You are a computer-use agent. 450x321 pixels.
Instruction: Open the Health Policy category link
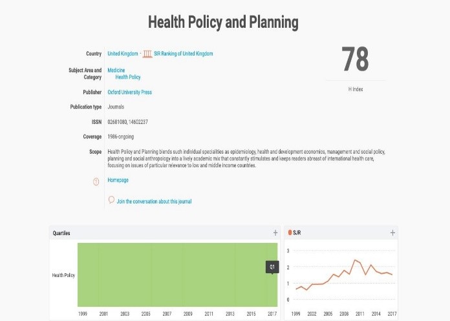127,77
